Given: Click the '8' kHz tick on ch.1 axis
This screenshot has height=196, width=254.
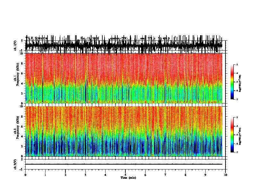Looking at the screenshot, I should [22, 63].
